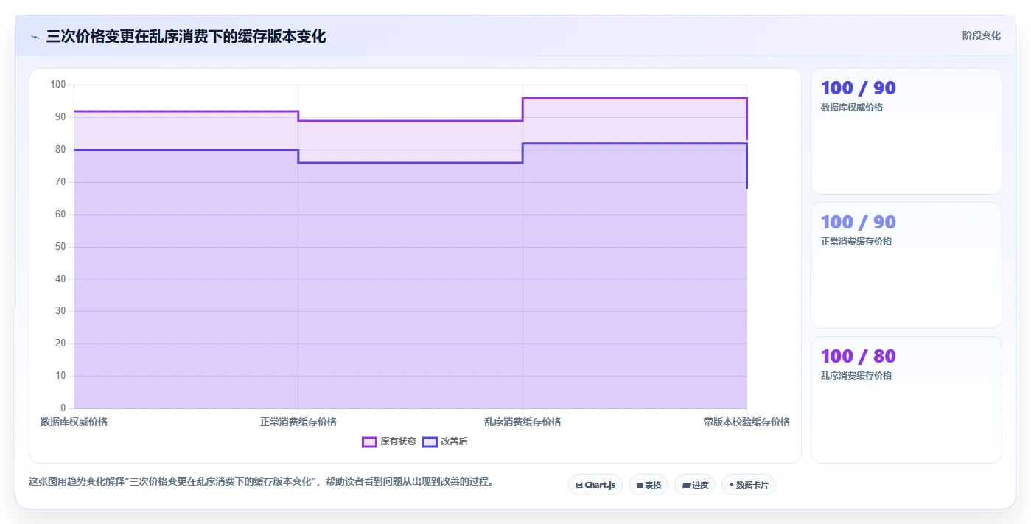1031x524 pixels.
Task: Select the 正常消费缓存价格 card showing 100 / 90
Action: tap(906, 265)
